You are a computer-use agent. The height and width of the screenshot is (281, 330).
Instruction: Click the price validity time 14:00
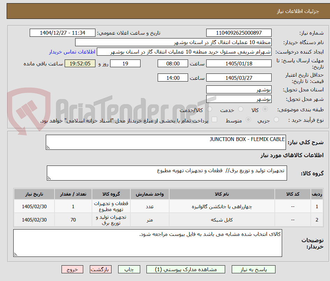(x=173, y=78)
